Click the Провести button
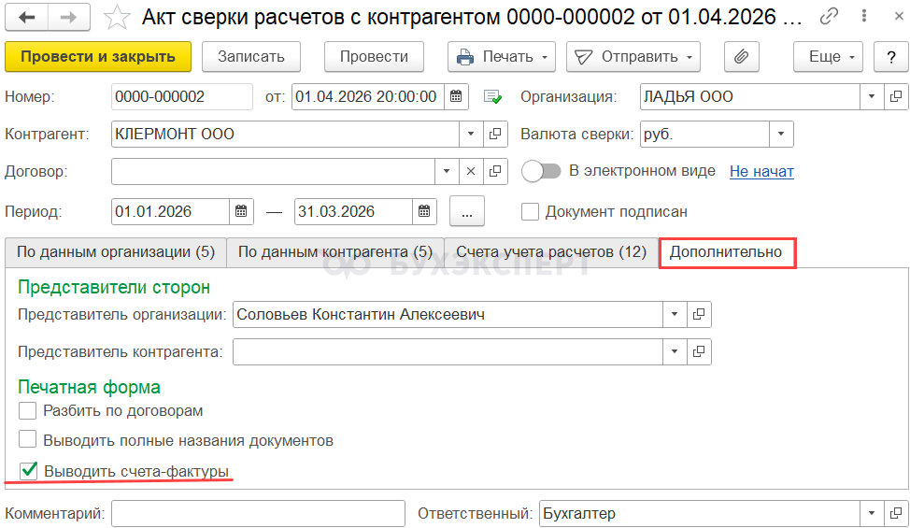 (374, 57)
